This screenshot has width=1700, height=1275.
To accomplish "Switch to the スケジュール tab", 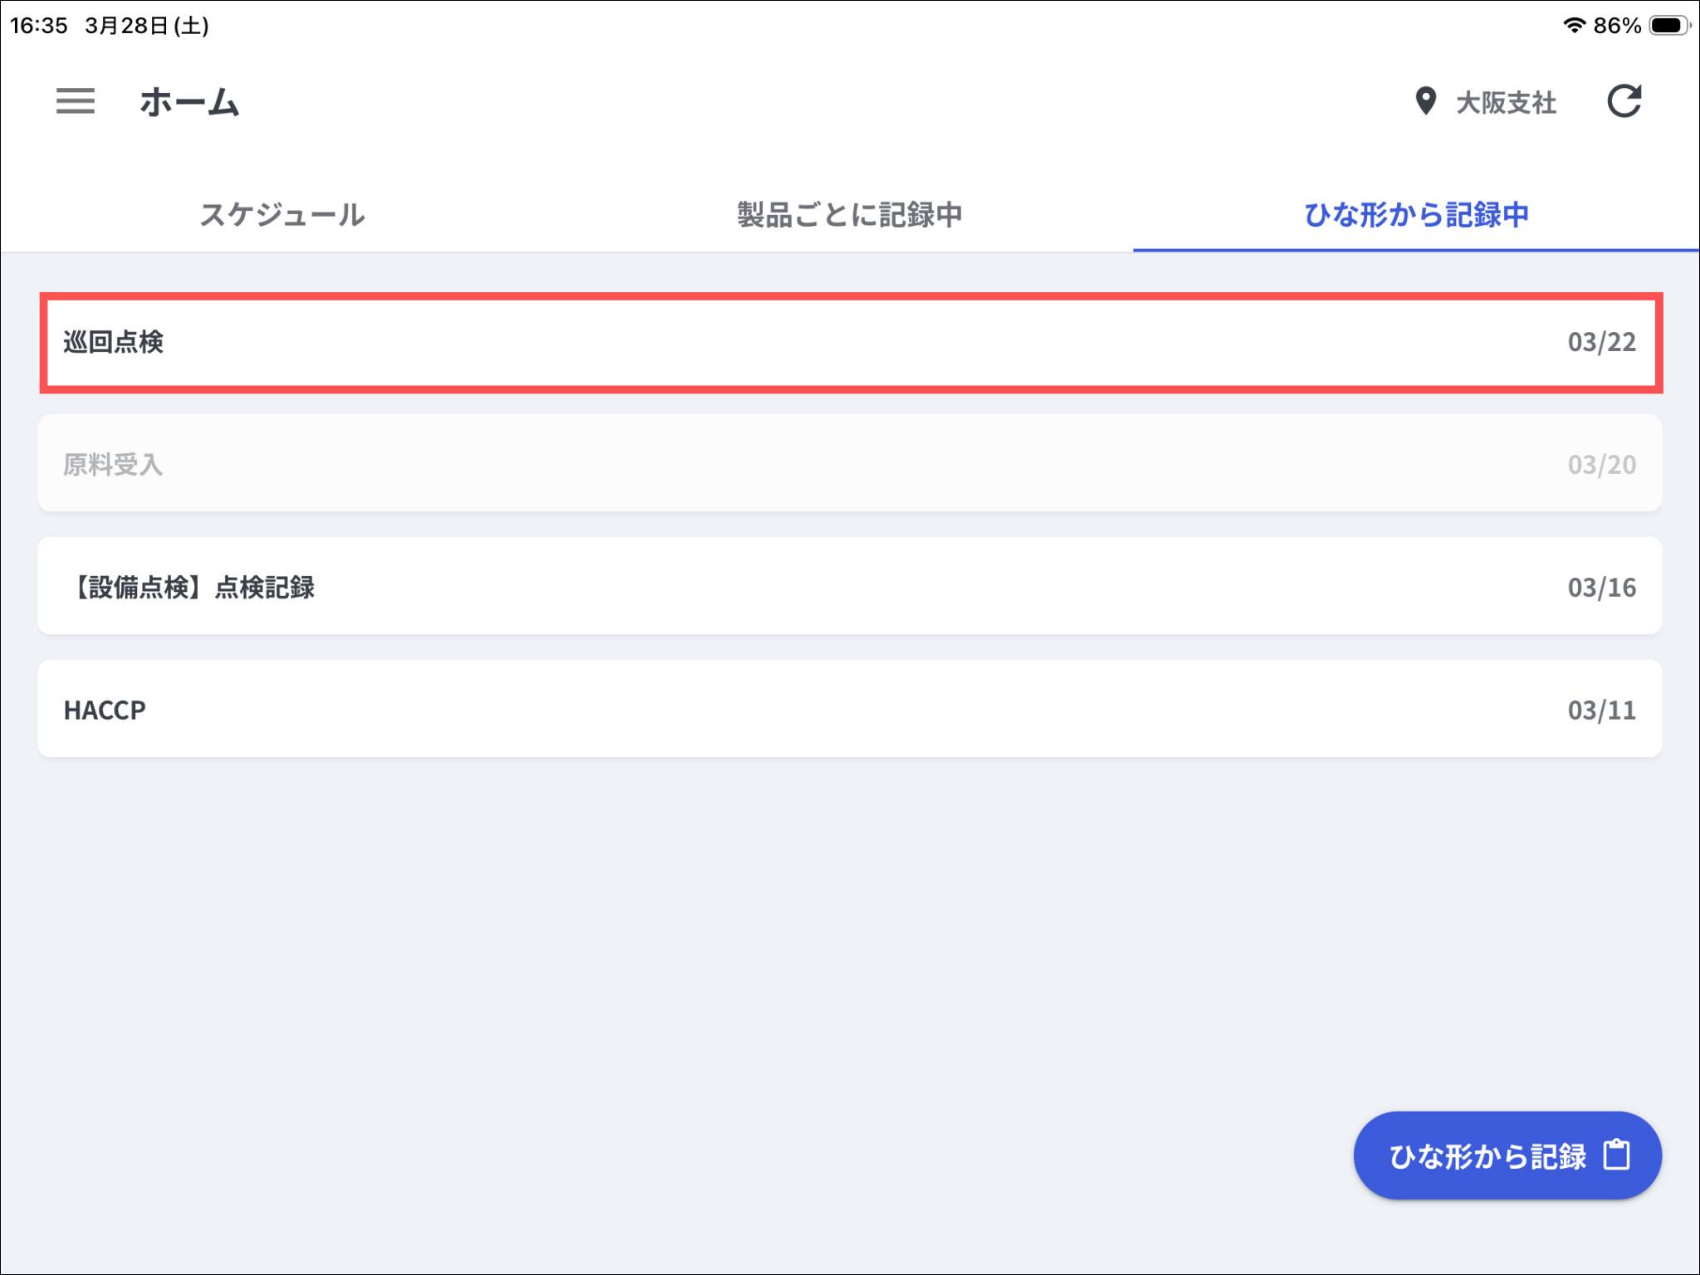I will [282, 214].
